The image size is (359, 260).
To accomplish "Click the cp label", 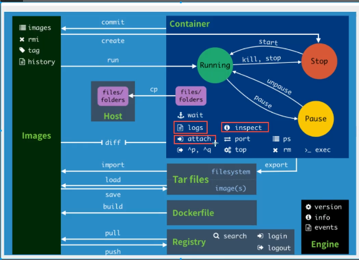I will point(154,90).
